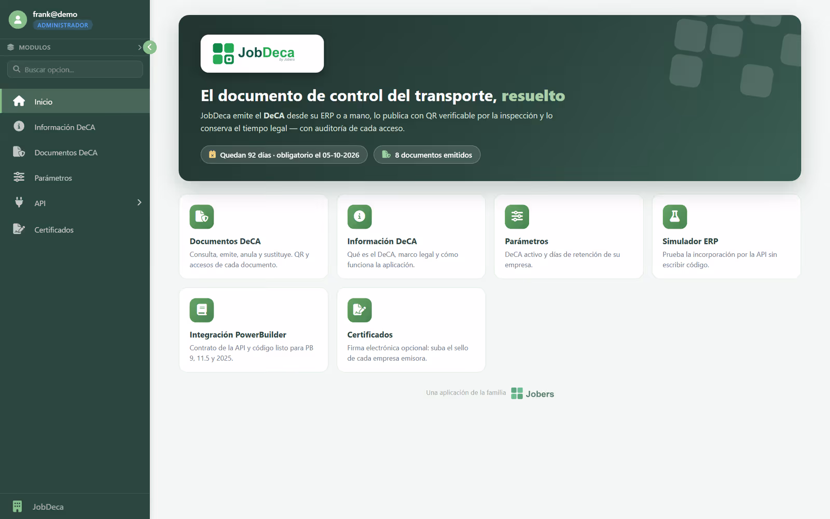Open Documentos DeCA from the sidebar
Viewport: 830px width, 519px height.
point(75,152)
